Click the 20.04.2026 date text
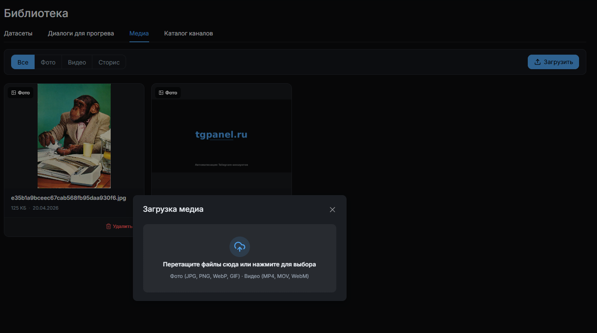This screenshot has height=333, width=597. 46,208
